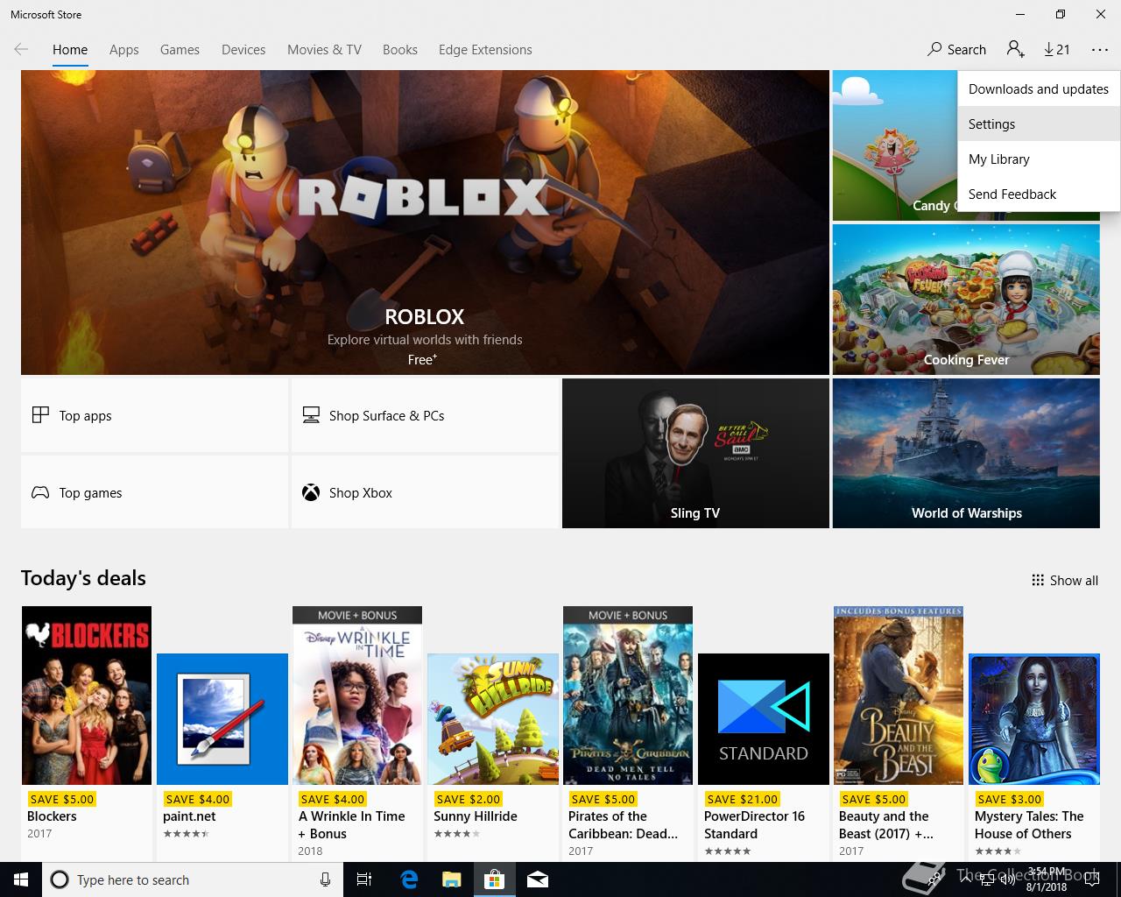Open the Candy Crush tile
Screen dimensions: 1121x897
pos(893,145)
